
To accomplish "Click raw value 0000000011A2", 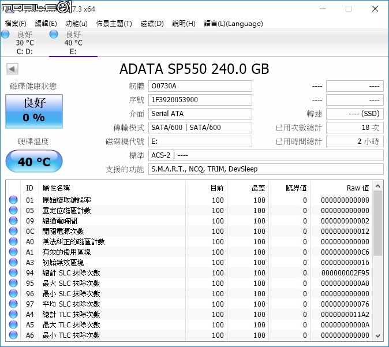I will [x=345, y=315].
